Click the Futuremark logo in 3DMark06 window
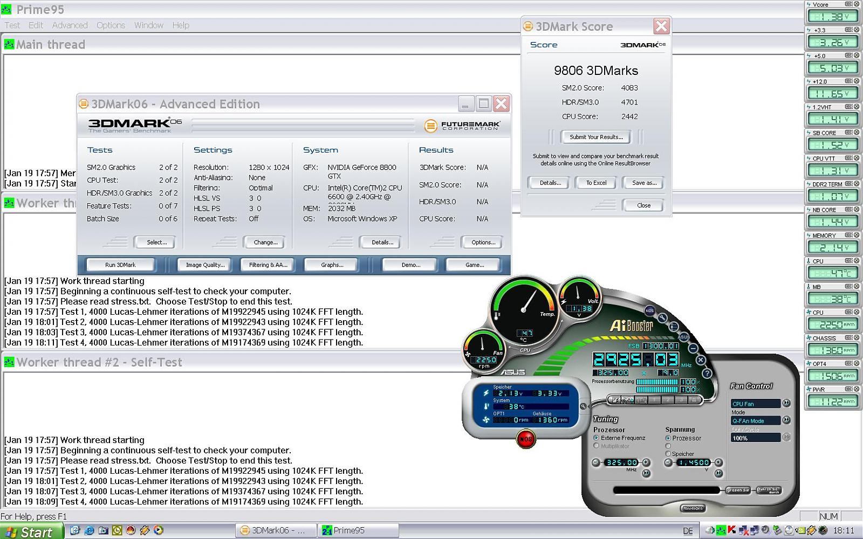863x539 pixels. tap(462, 126)
